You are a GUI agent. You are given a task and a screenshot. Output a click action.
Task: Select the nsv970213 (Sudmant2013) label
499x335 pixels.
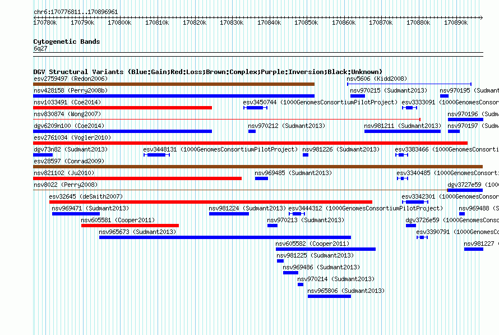click(306, 220)
